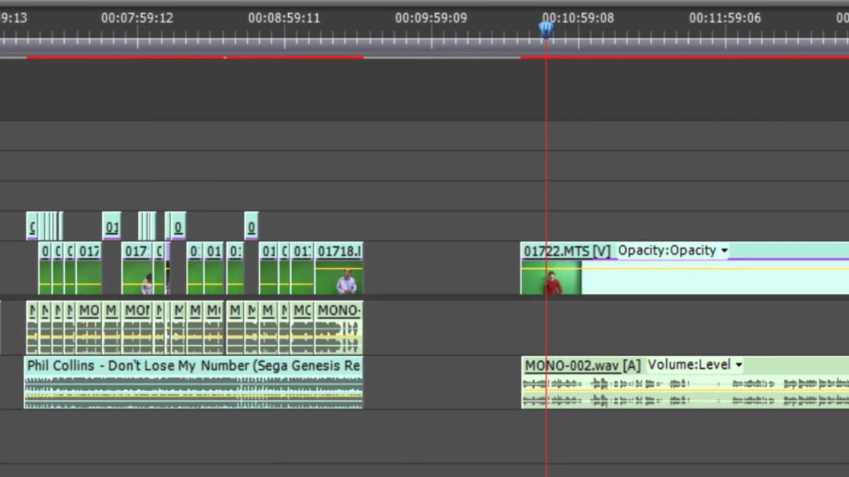Click the blue playhead marker on the ruler
This screenshot has width=849, height=477.
click(x=546, y=29)
